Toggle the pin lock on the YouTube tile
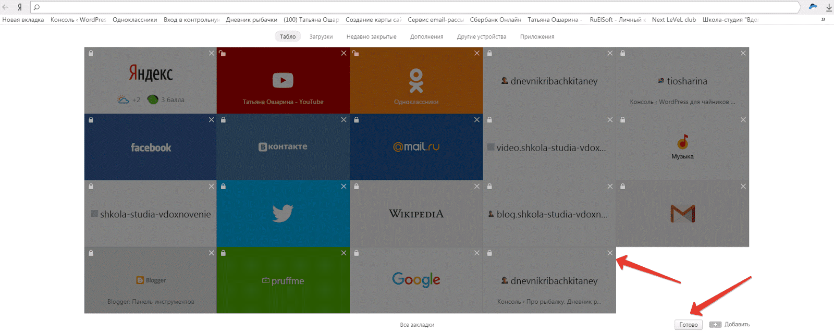Screen dimensions: 834x333 point(223,53)
